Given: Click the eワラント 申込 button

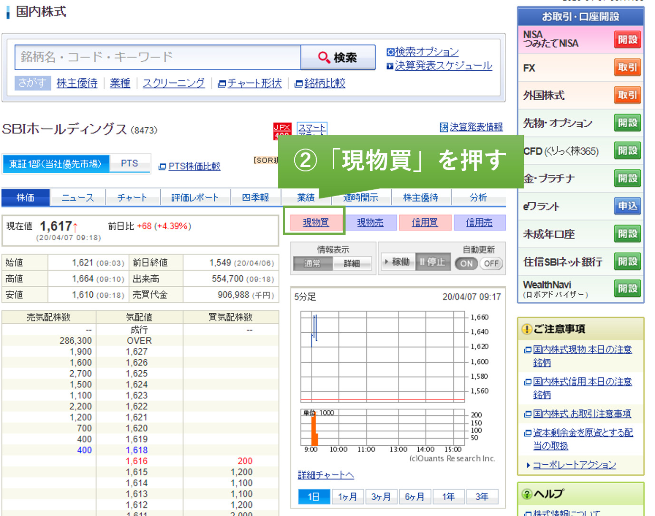Looking at the screenshot, I should 627,206.
